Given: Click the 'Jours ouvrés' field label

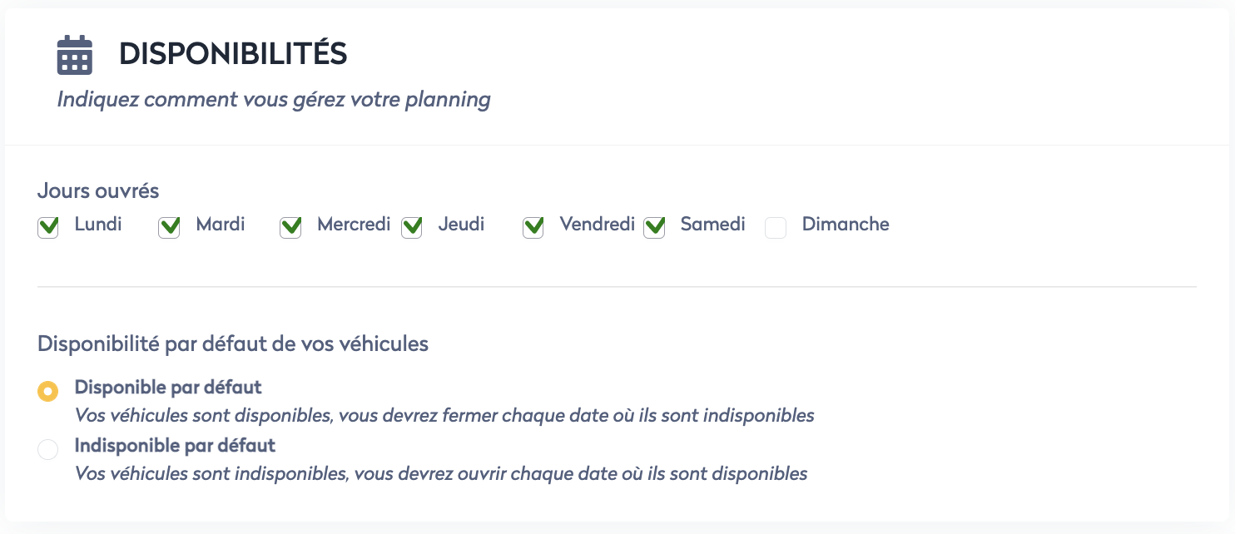Looking at the screenshot, I should 98,190.
